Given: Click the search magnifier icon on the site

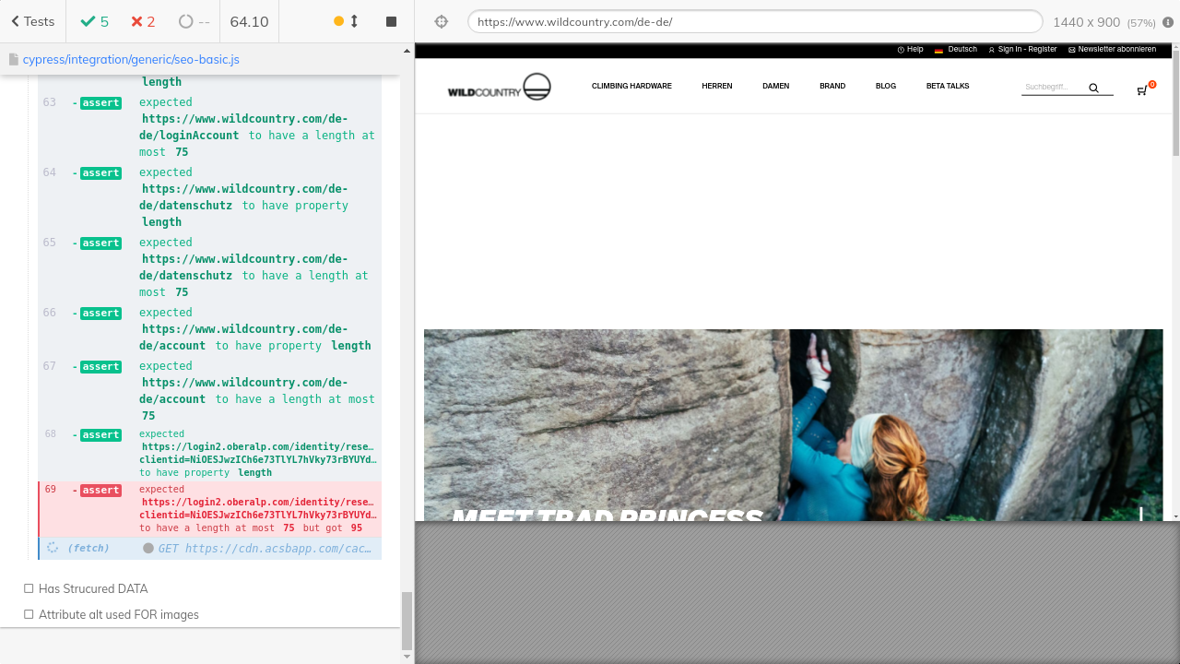Looking at the screenshot, I should tap(1093, 89).
